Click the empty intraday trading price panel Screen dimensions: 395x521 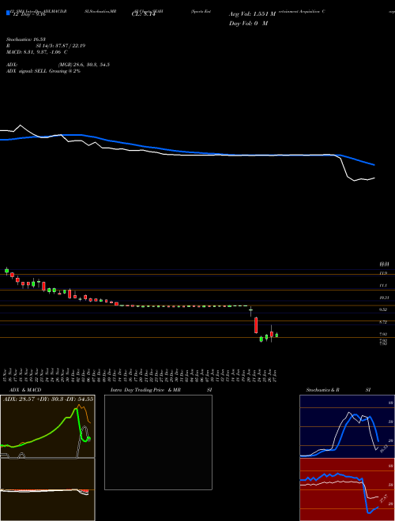click(x=158, y=442)
